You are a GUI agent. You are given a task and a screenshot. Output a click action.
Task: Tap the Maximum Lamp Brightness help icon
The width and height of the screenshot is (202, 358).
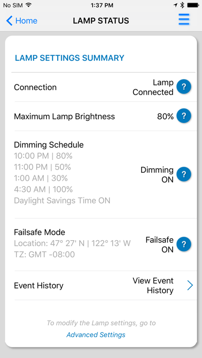tap(183, 116)
